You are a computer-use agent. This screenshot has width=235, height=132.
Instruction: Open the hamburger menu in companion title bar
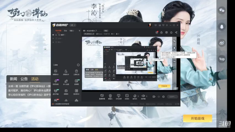point(167,25)
